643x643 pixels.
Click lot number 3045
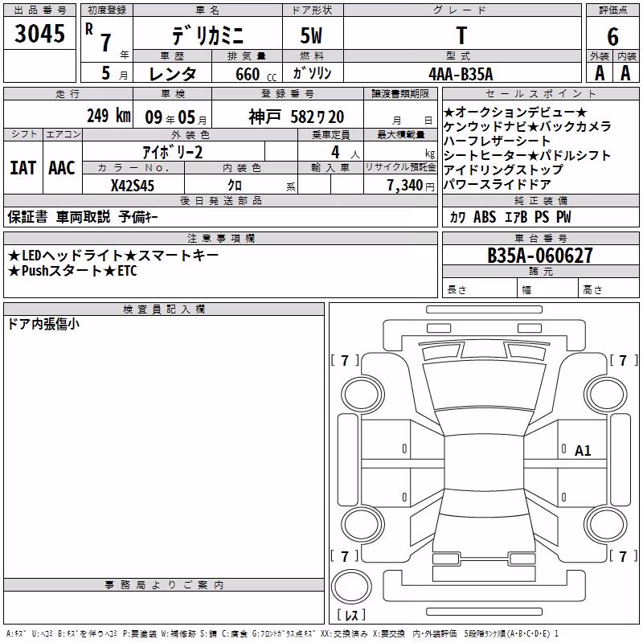(39, 34)
